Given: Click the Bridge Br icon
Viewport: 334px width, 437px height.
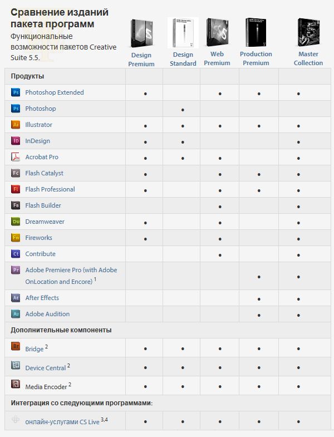Looking at the screenshot, I should tap(16, 346).
